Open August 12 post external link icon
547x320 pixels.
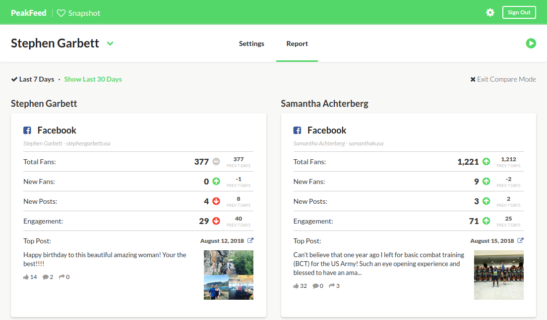point(250,240)
